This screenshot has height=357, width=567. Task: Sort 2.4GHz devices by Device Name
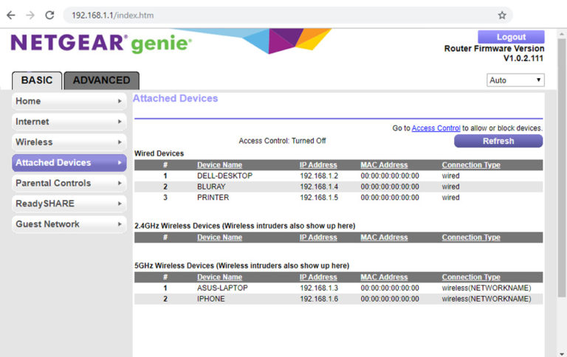tap(219, 238)
